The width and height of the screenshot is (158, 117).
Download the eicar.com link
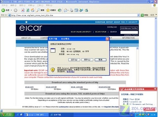29,87
